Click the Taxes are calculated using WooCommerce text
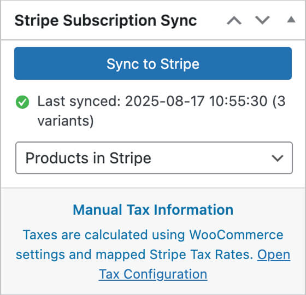 click(x=153, y=235)
